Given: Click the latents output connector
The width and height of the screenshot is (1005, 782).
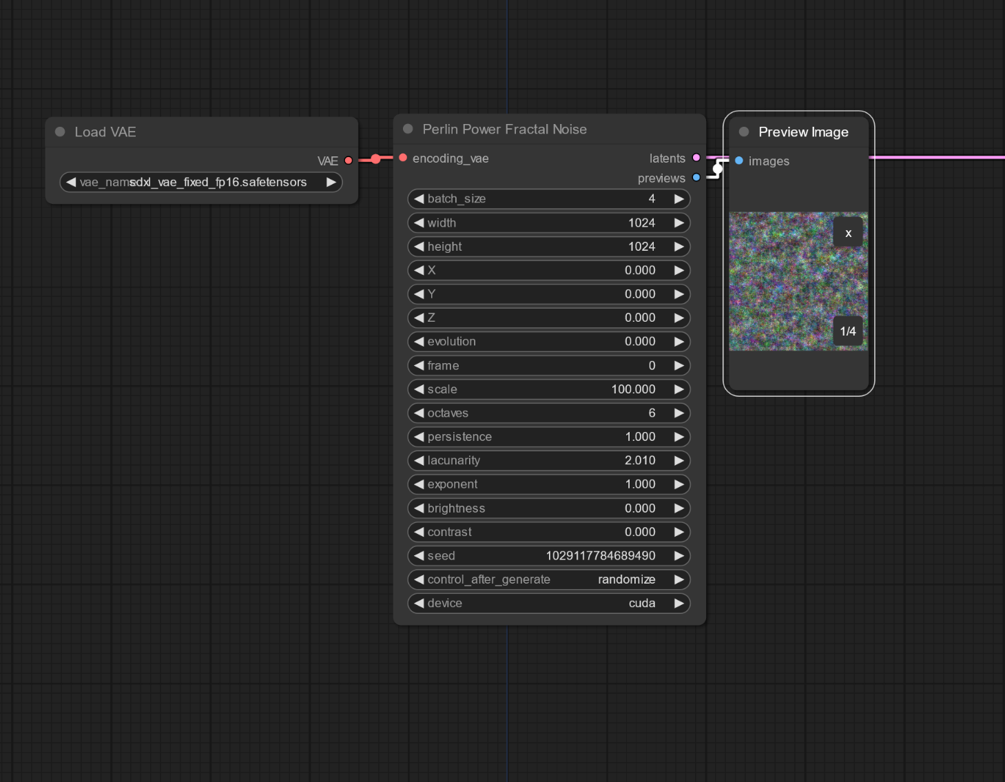Looking at the screenshot, I should (x=696, y=158).
